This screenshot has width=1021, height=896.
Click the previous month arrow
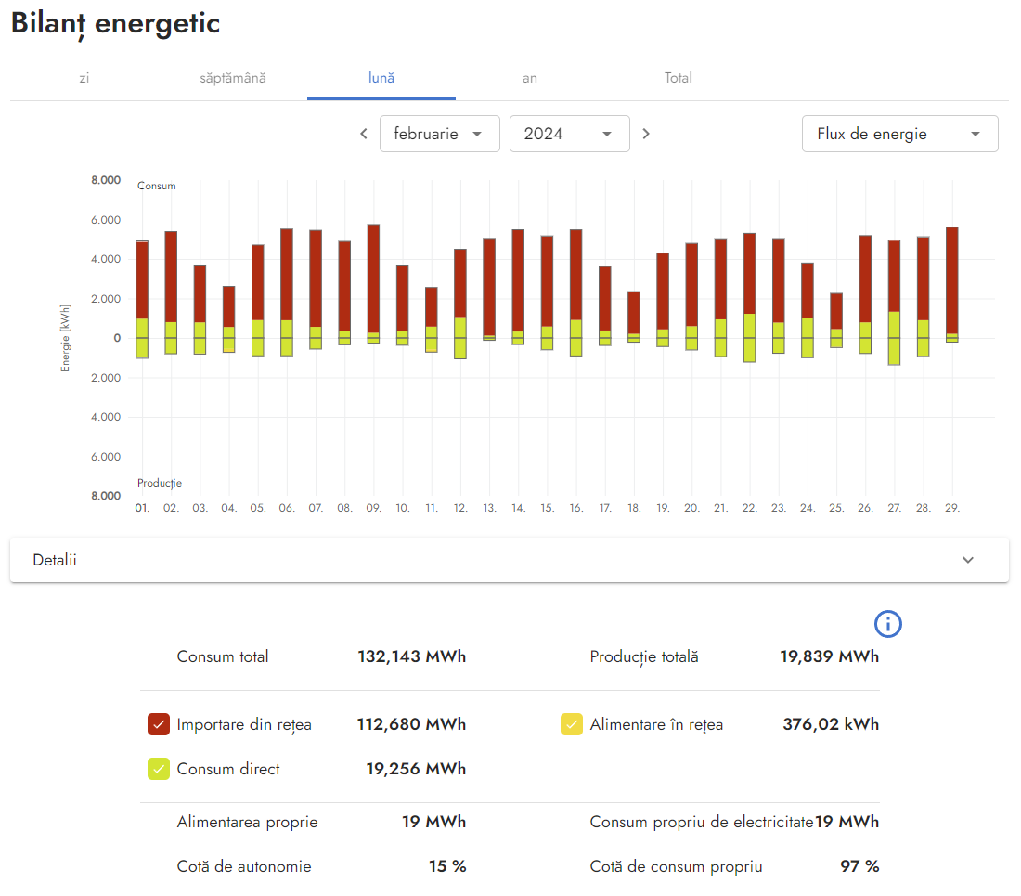364,134
